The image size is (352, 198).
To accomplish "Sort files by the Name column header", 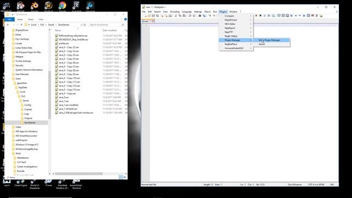I will (58, 30).
